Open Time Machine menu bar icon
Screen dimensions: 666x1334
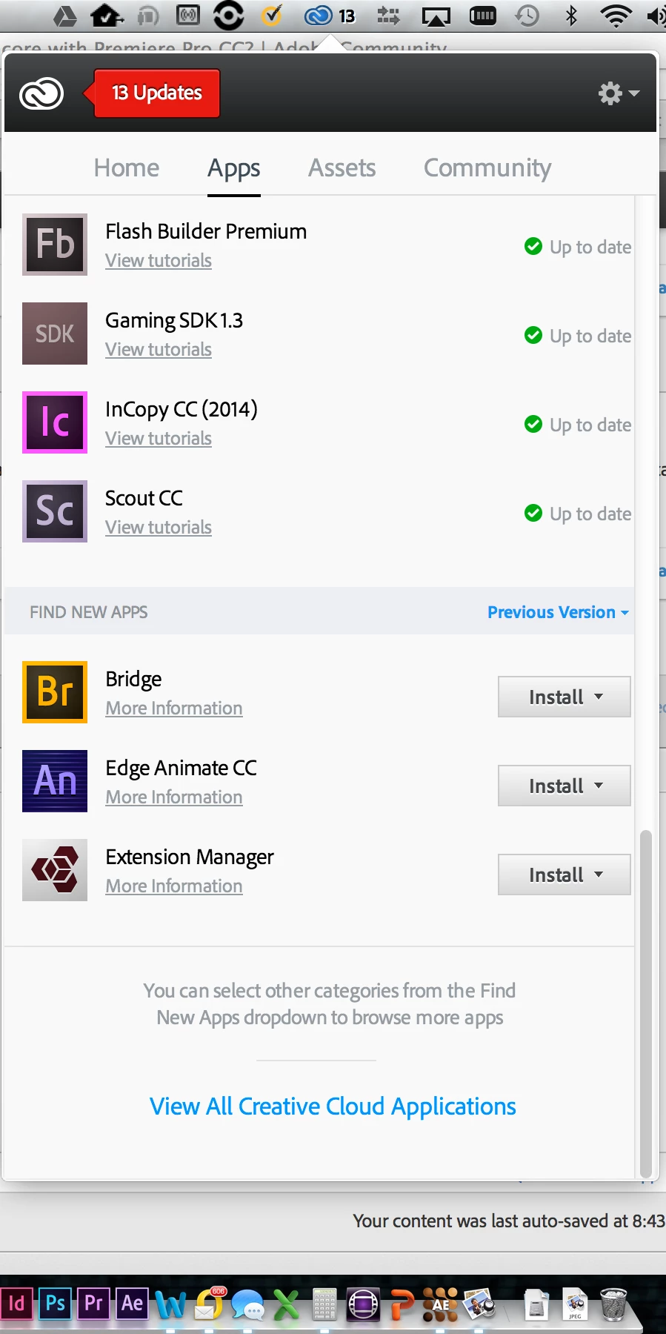point(527,16)
